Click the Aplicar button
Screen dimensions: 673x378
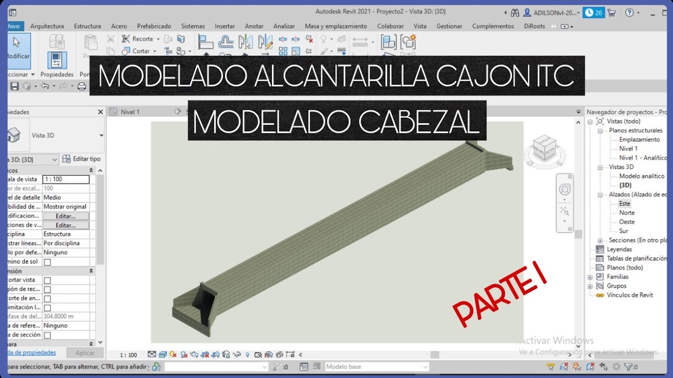pyautogui.click(x=85, y=353)
